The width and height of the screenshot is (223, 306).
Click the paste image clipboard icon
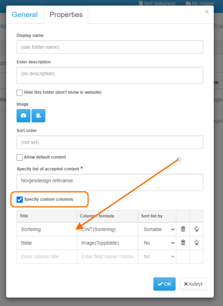38,115
